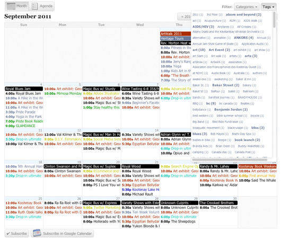This screenshot has height=238, width=281.
Task: Click the Agenda view list icon
Action: click(x=34, y=6)
